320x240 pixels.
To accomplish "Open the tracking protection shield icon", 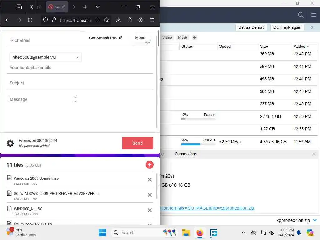I will point(46,20).
